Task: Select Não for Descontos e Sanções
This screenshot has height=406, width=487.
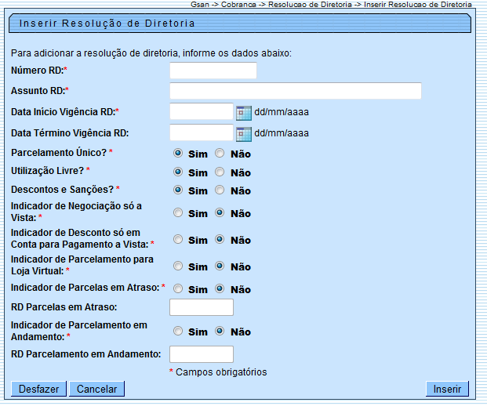Action: pyautogui.click(x=220, y=190)
